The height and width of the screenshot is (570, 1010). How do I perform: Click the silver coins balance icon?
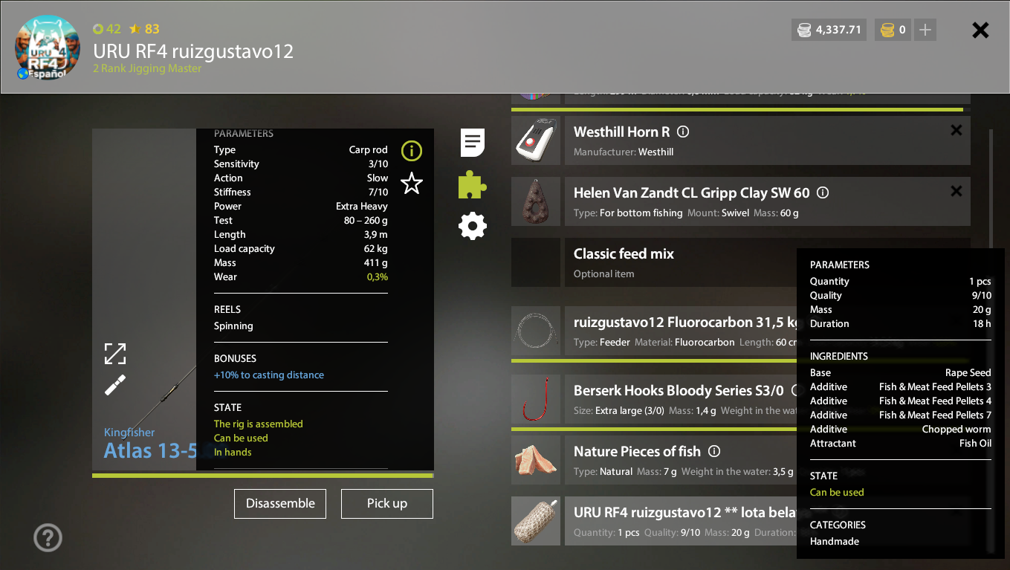[804, 30]
